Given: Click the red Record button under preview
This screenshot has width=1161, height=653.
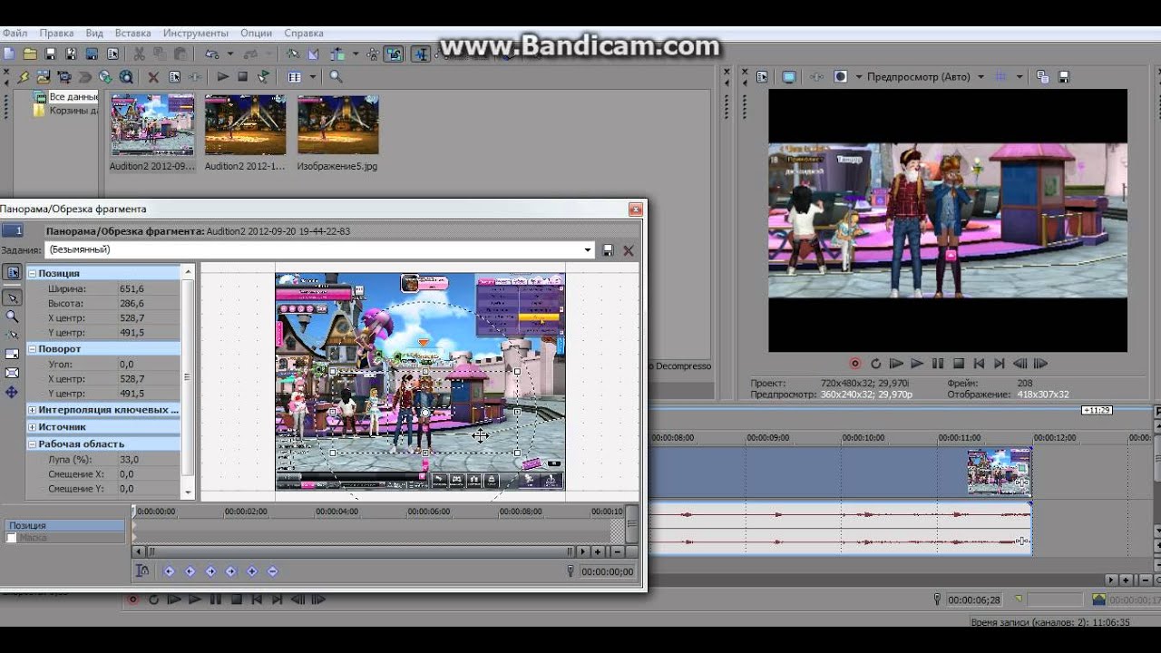Looking at the screenshot, I should tap(854, 363).
